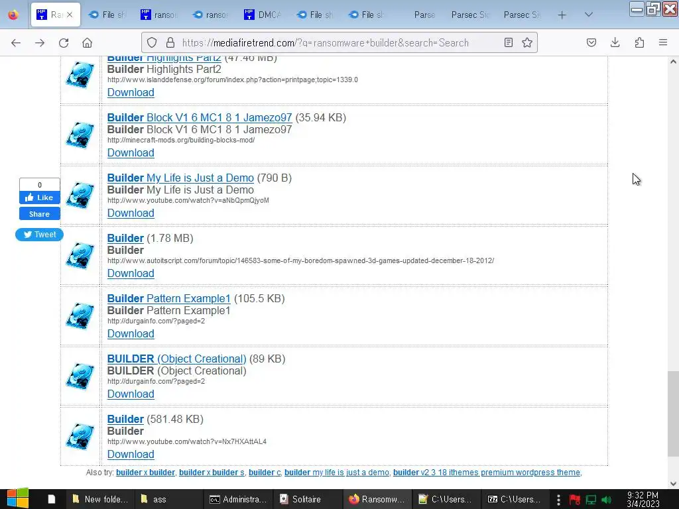679x509 pixels.
Task: Download My Life is Just a Demo
Action: pyautogui.click(x=131, y=213)
